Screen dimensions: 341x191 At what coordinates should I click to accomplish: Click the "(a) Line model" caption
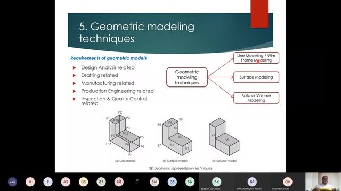(125, 161)
